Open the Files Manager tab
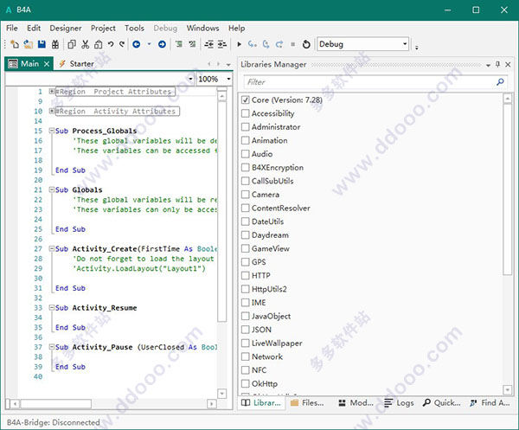Viewport: 519px width, 430px height. (x=307, y=403)
